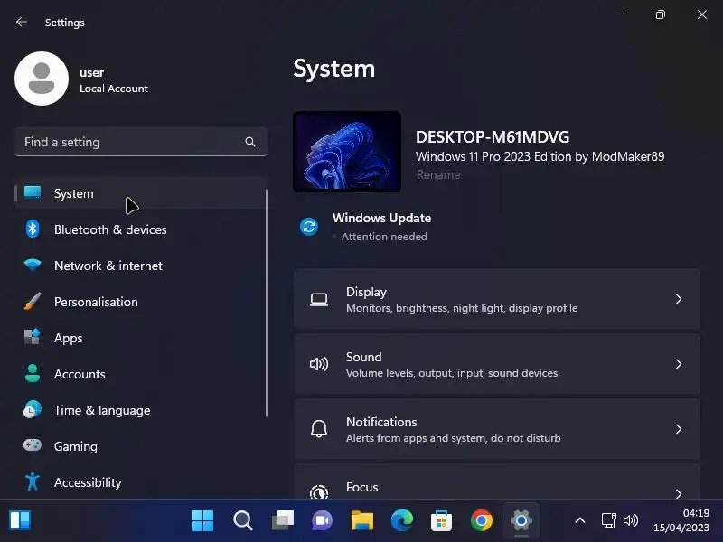The image size is (723, 542).
Task: Launch Microsoft Edge from the taskbar
Action: tap(402, 521)
